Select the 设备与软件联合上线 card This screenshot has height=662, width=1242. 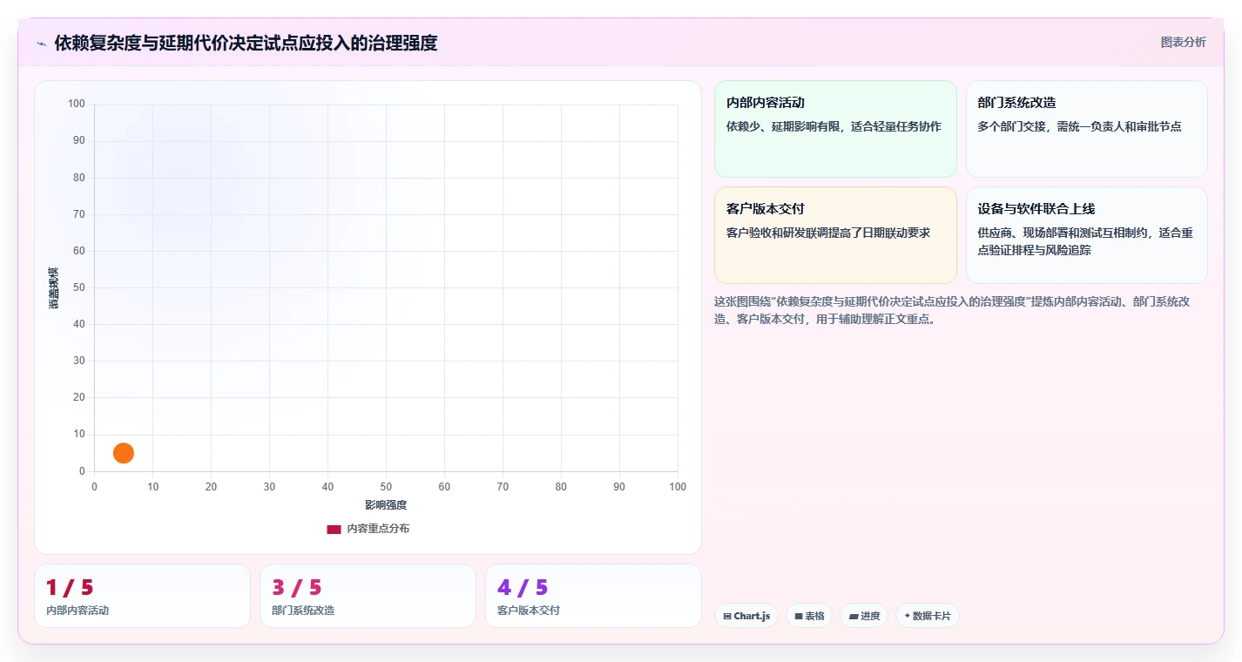coord(1087,235)
